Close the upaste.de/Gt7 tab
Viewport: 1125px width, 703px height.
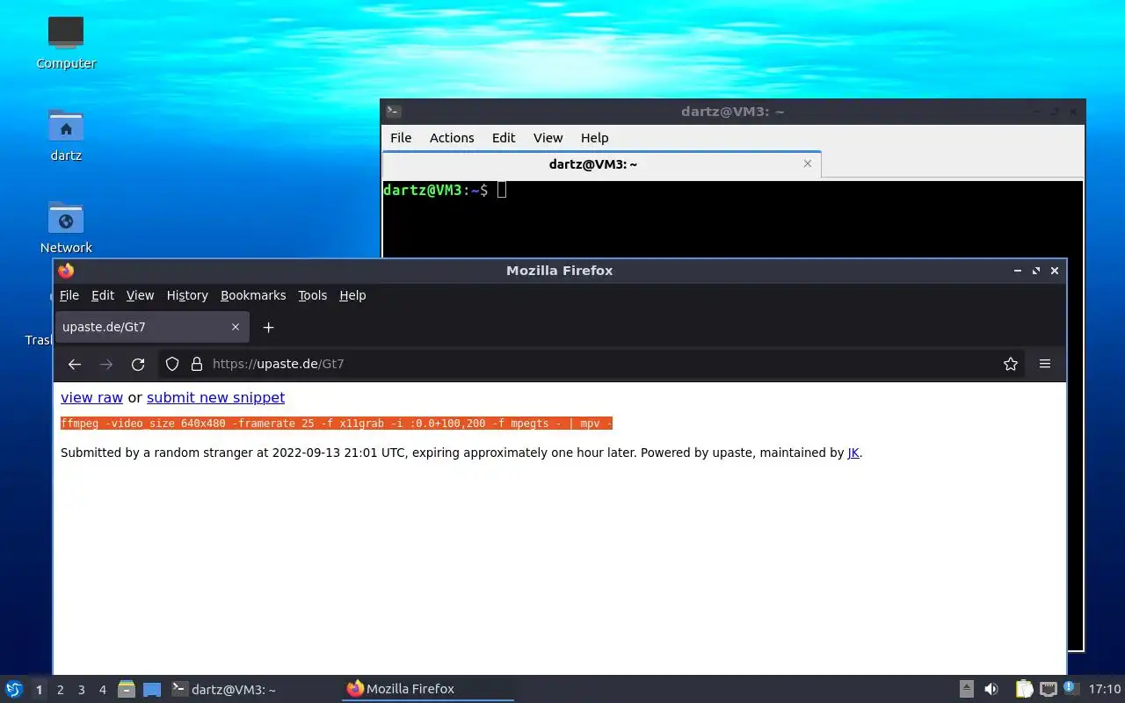[x=236, y=327]
